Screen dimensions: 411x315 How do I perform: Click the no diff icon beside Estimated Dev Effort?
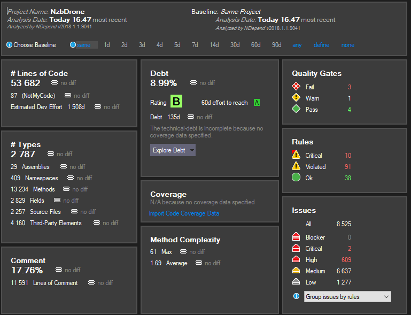[98, 106]
